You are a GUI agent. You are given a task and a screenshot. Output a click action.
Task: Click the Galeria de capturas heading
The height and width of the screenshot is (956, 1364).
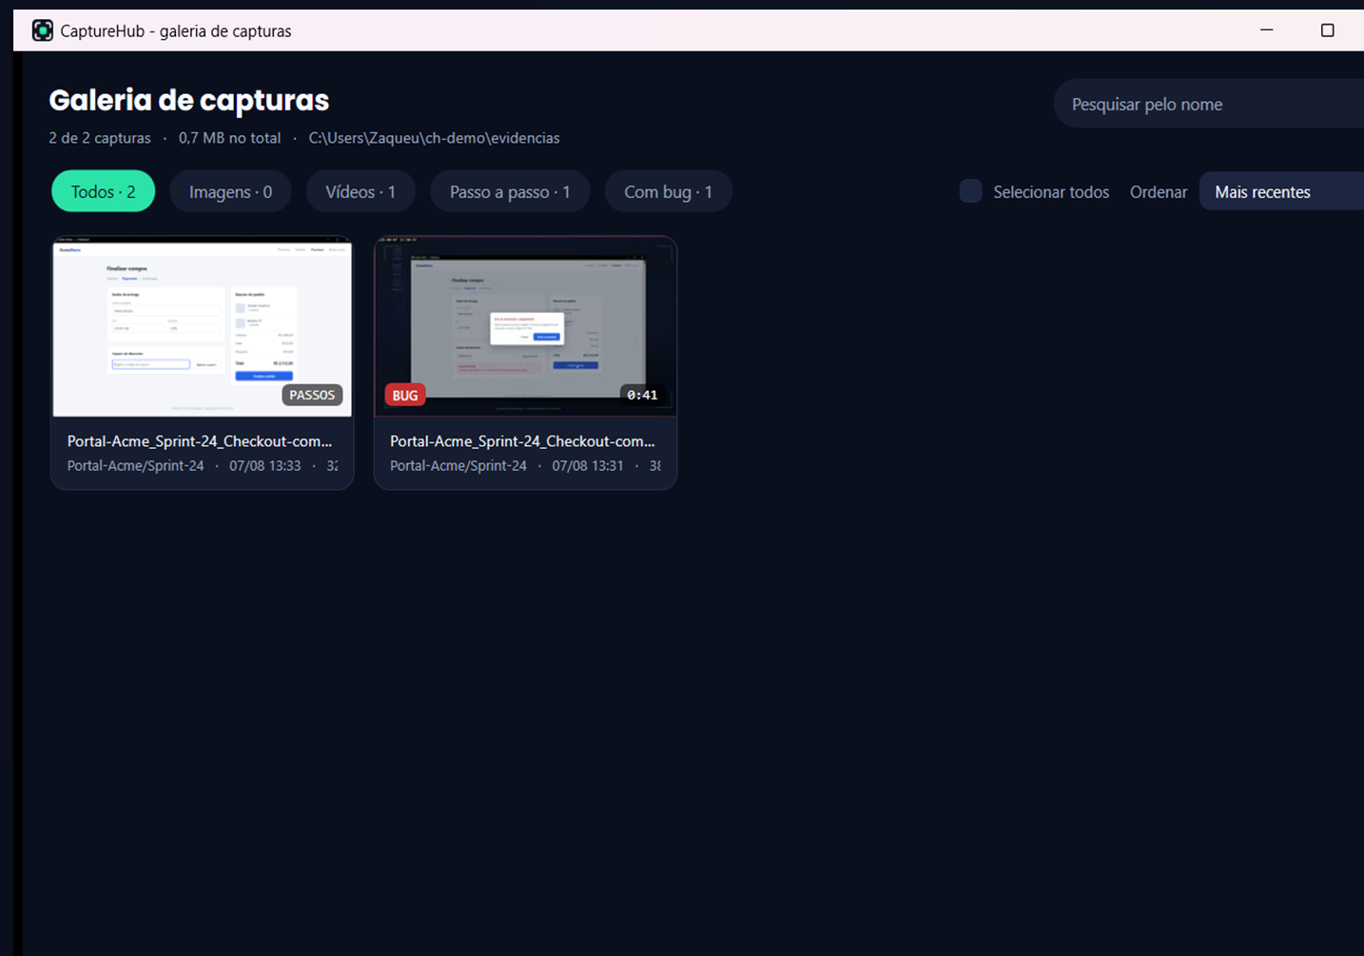point(188,100)
